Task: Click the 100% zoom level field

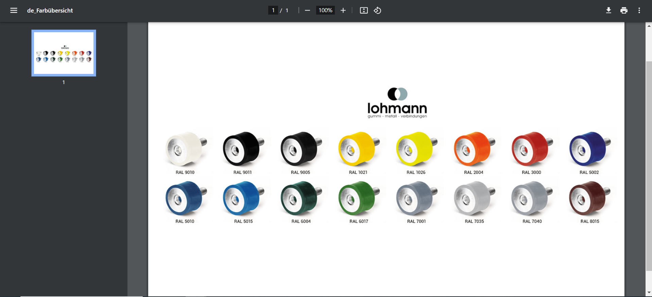Action: [325, 11]
